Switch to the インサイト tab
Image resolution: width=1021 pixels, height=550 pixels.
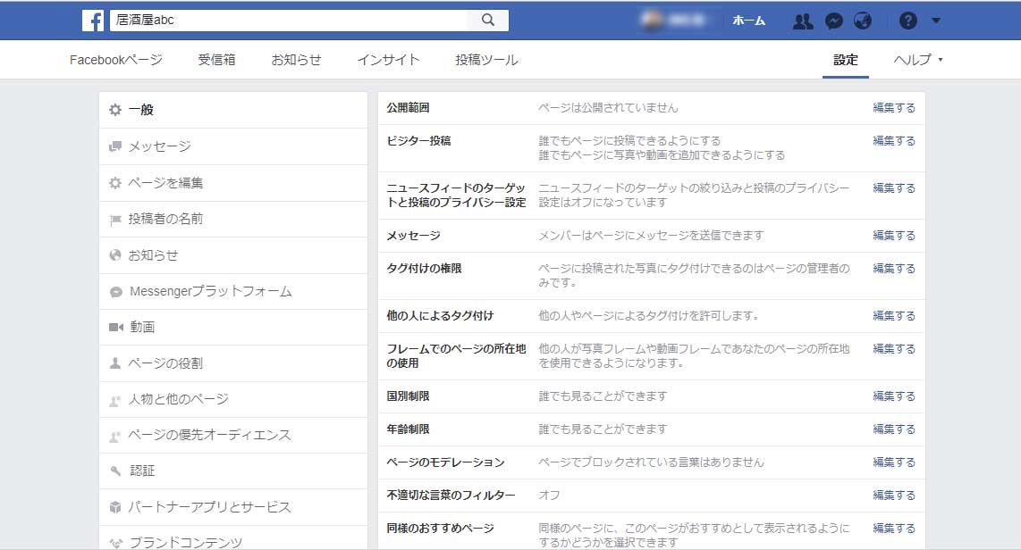click(388, 60)
